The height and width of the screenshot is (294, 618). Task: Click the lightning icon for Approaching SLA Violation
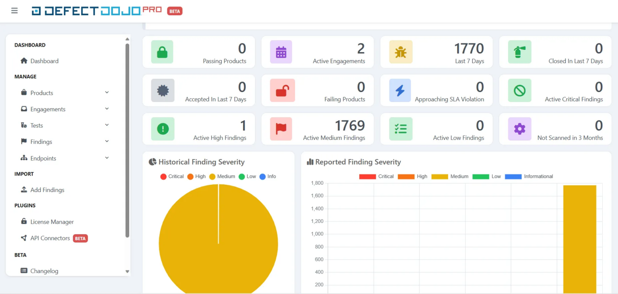tap(400, 90)
